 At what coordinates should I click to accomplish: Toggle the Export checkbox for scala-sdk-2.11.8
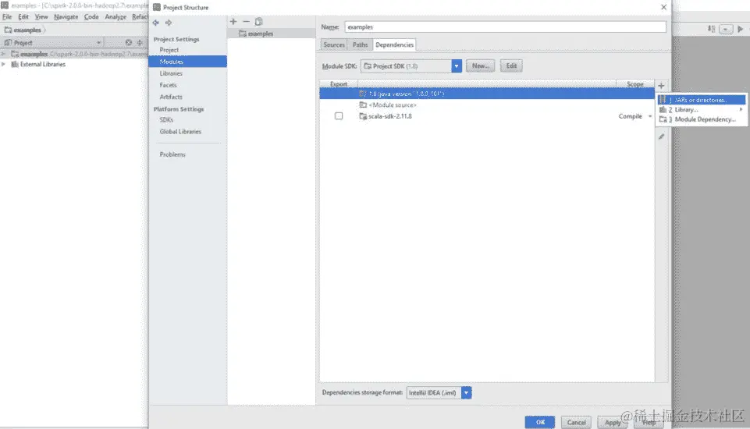[x=339, y=116]
